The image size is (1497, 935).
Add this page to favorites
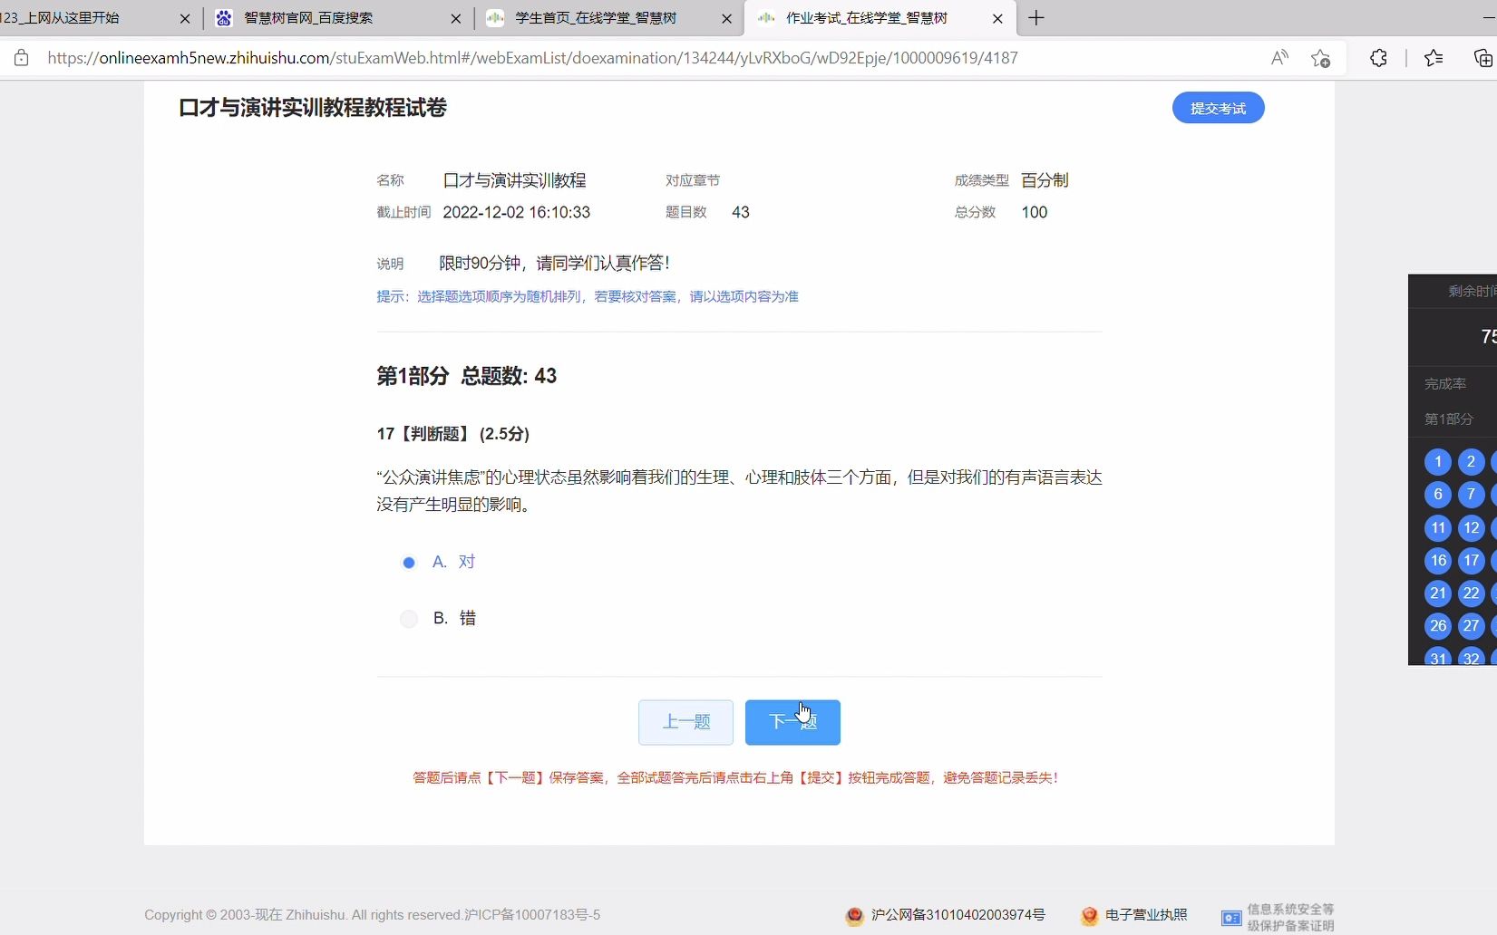pos(1320,58)
